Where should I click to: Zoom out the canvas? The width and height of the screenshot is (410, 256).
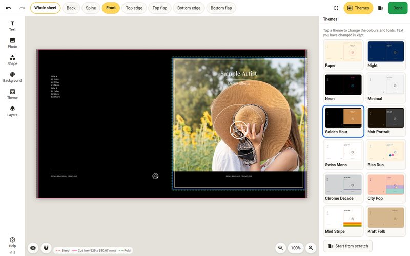click(x=280, y=248)
